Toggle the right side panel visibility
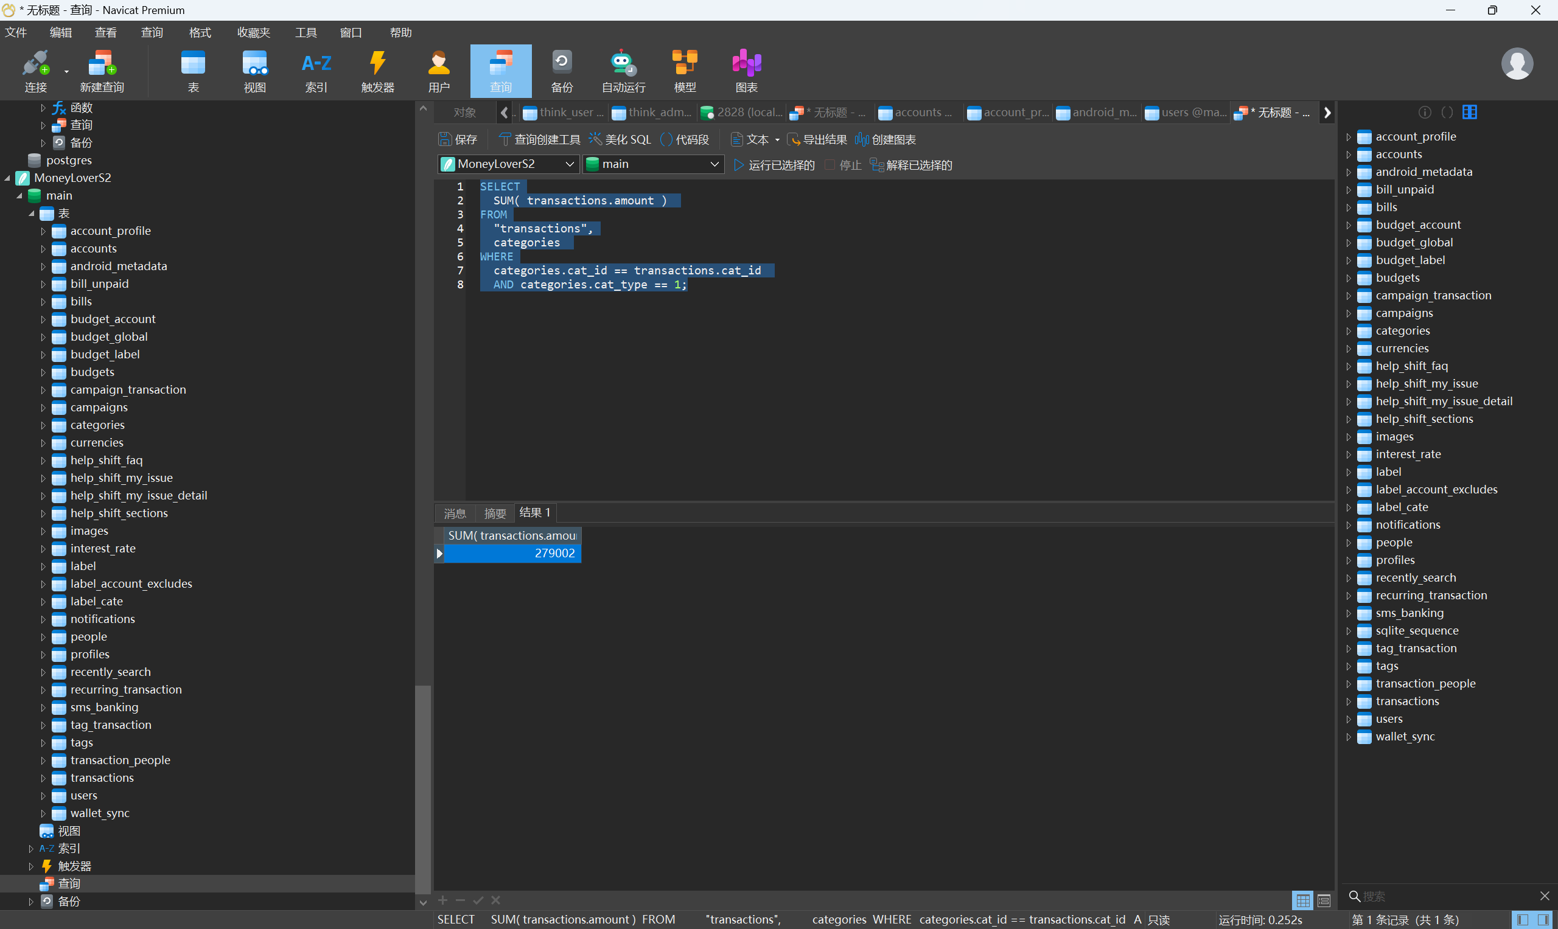Image resolution: width=1558 pixels, height=929 pixels. [x=1544, y=920]
